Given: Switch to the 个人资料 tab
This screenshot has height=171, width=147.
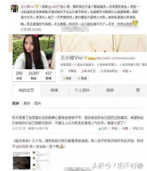Looking at the screenshot, I should pos(82,90).
